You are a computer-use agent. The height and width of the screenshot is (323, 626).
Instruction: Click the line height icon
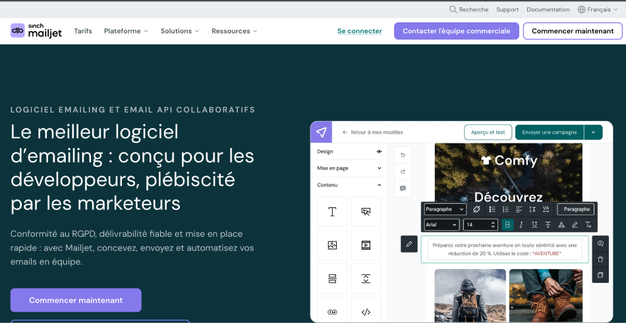[x=532, y=209]
